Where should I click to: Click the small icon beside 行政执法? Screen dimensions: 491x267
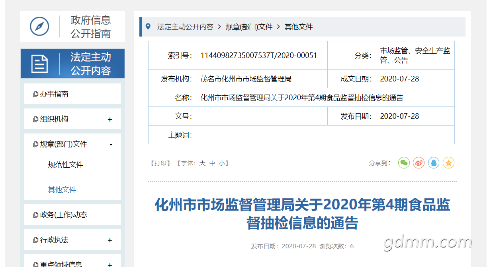(x=35, y=240)
